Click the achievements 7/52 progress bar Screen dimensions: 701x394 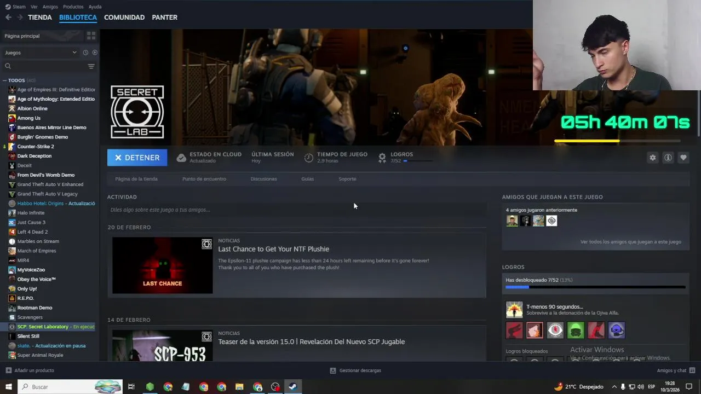pyautogui.click(x=595, y=287)
